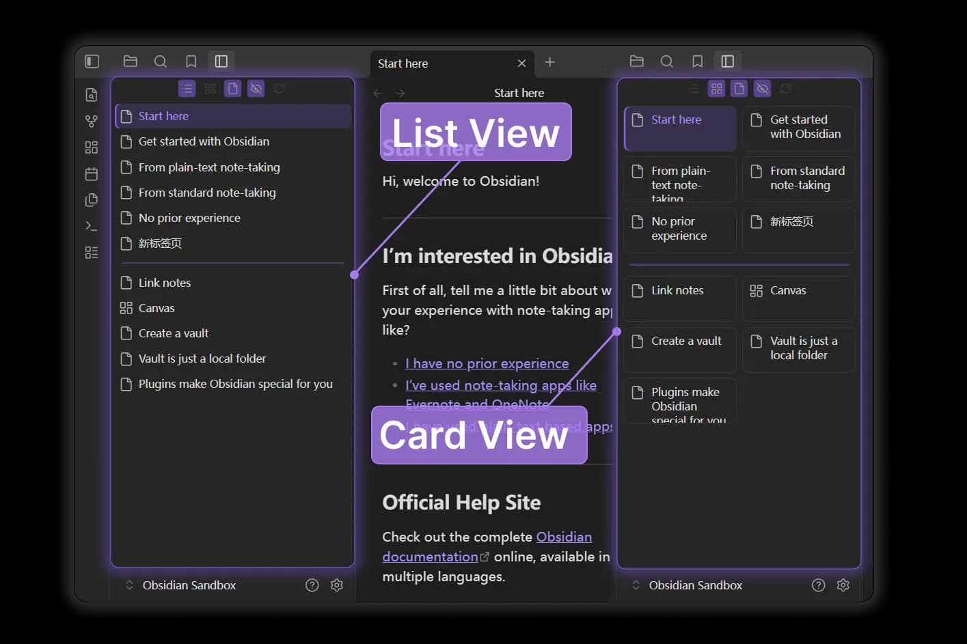The image size is (967, 644).
Task: Open Files tab in card-view panel header
Action: [637, 61]
